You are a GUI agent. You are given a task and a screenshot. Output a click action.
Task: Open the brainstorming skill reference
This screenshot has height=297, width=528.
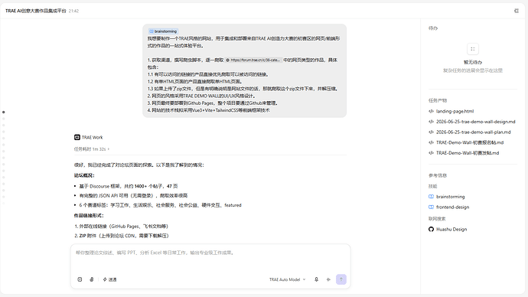[x=450, y=197]
